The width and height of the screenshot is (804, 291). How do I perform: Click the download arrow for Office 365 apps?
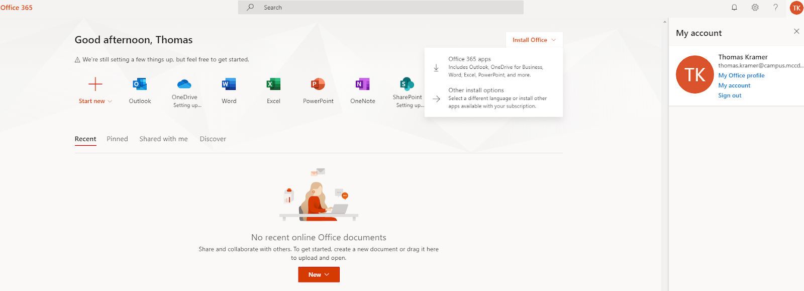(436, 67)
